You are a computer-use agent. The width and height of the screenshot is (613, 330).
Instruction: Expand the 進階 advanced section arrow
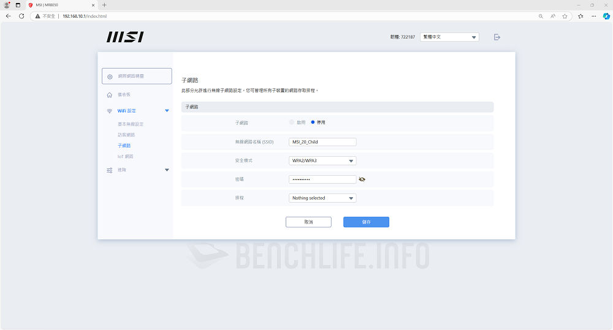(167, 170)
